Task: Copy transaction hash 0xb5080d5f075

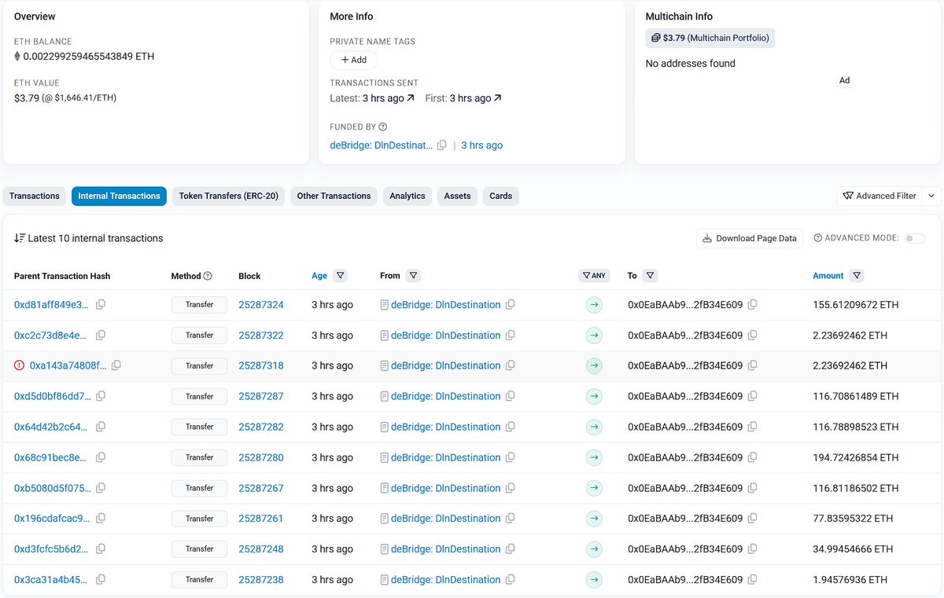Action: tap(101, 488)
